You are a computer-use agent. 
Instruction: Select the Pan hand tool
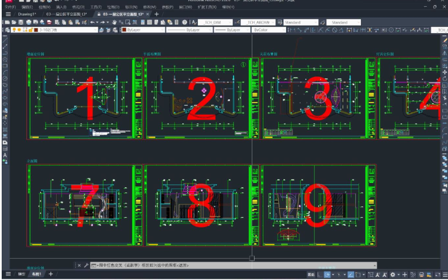point(114,22)
